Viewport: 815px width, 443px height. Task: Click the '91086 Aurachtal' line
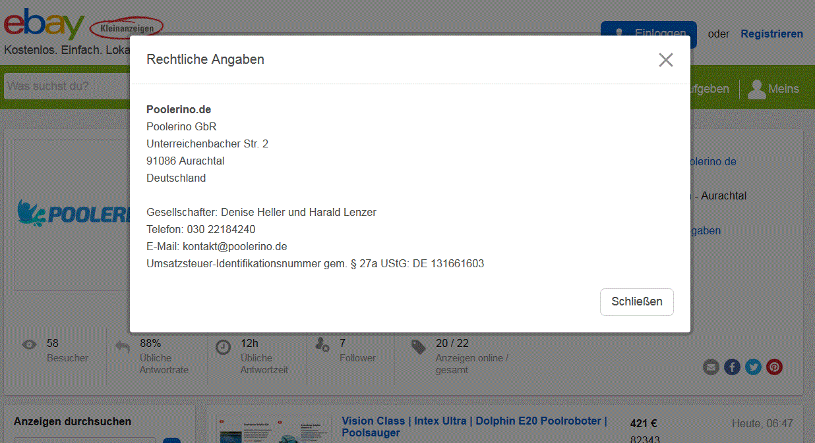[x=185, y=161]
